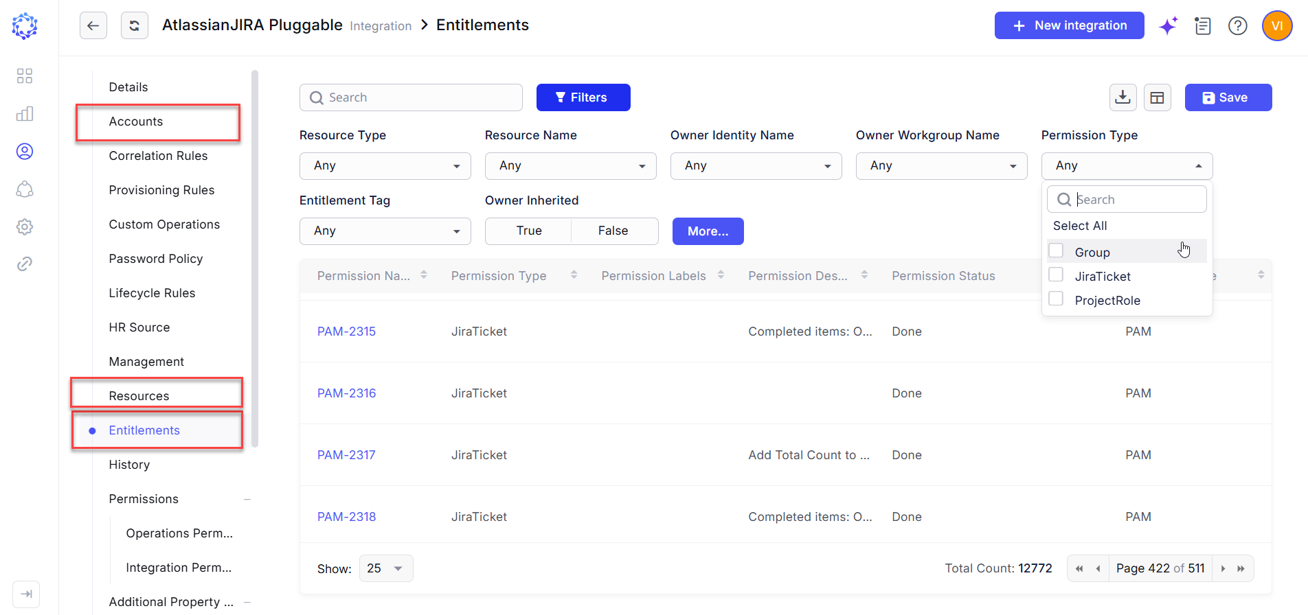Sort by Permission Description column arrows
The image size is (1308, 615).
pyautogui.click(x=865, y=275)
